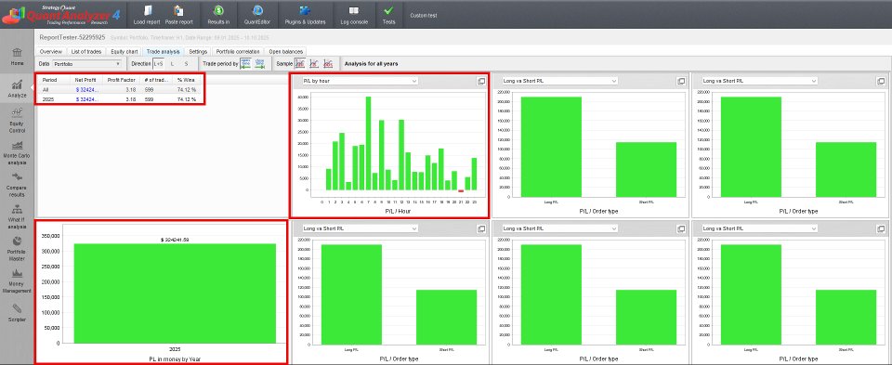This screenshot has width=892, height=365.
Task: Detach the bottom-right Long vs Short chart
Action: (881, 228)
